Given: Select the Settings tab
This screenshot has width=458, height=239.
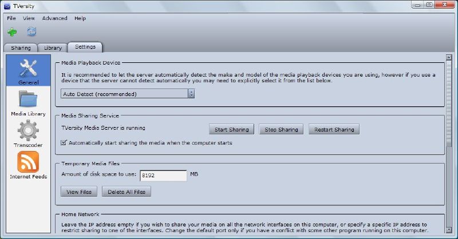Looking at the screenshot, I should pyautogui.click(x=85, y=47).
